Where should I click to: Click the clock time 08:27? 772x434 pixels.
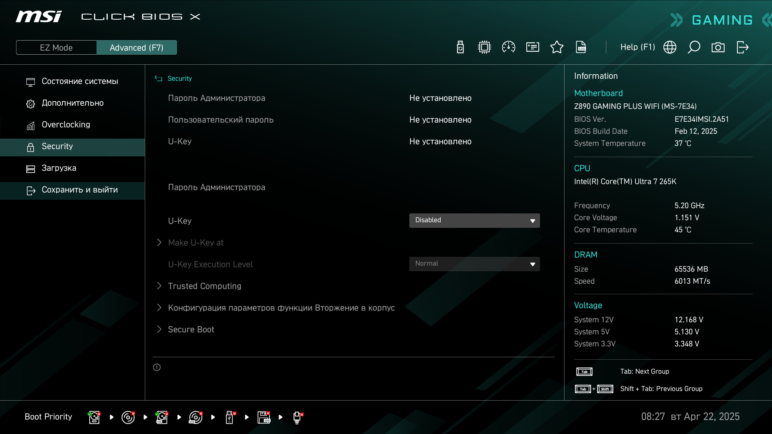click(x=653, y=417)
